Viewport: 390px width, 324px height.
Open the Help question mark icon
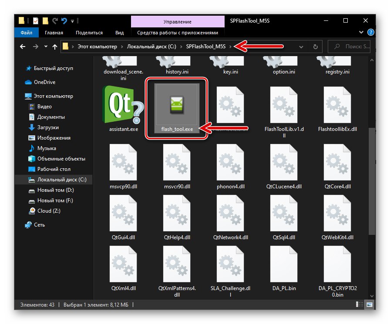click(x=370, y=32)
